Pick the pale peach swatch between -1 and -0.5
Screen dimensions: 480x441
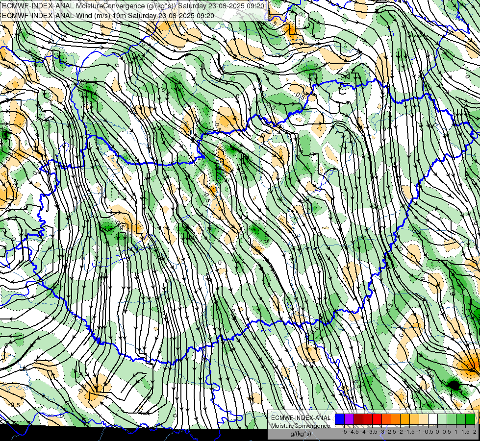coord(424,419)
